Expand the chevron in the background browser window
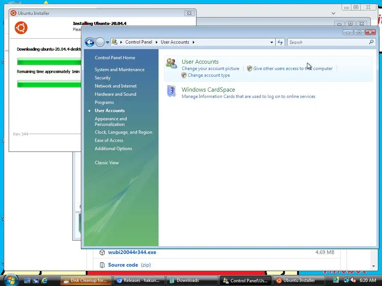382x286 pixels. point(334,13)
